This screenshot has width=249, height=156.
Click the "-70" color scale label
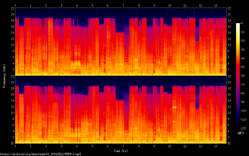pos(242,84)
